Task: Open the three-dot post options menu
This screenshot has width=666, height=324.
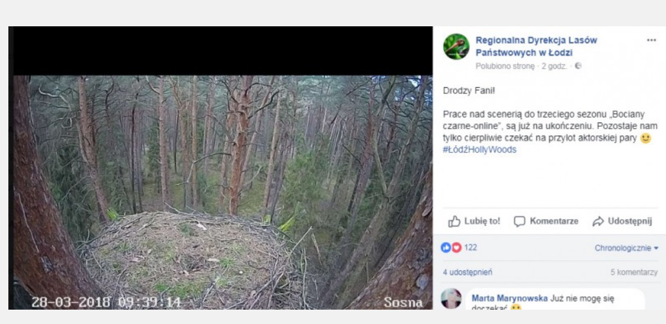Action: 651,40
